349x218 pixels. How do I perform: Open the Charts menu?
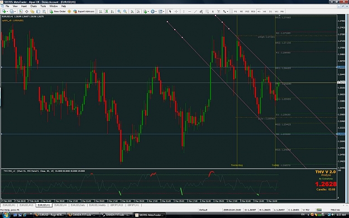tap(34, 6)
